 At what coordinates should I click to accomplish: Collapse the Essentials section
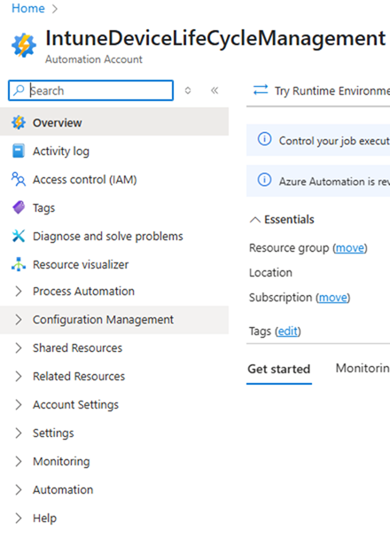coord(255,220)
